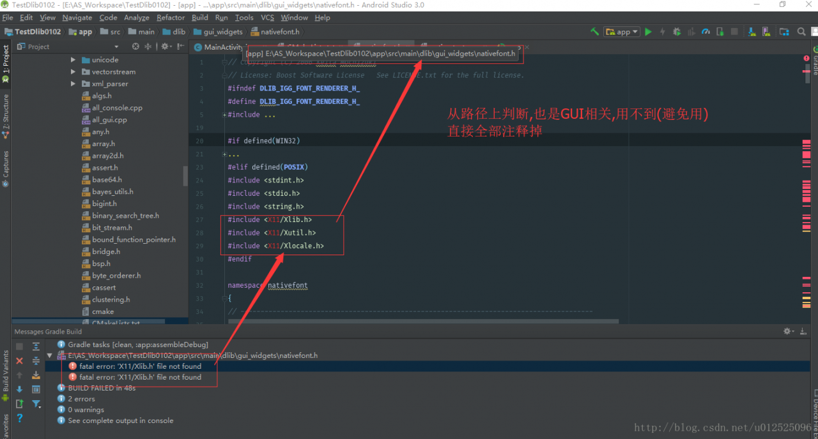The width and height of the screenshot is (818, 439).
Task: Open Project panel gear settings dropdown
Action: (x=166, y=47)
